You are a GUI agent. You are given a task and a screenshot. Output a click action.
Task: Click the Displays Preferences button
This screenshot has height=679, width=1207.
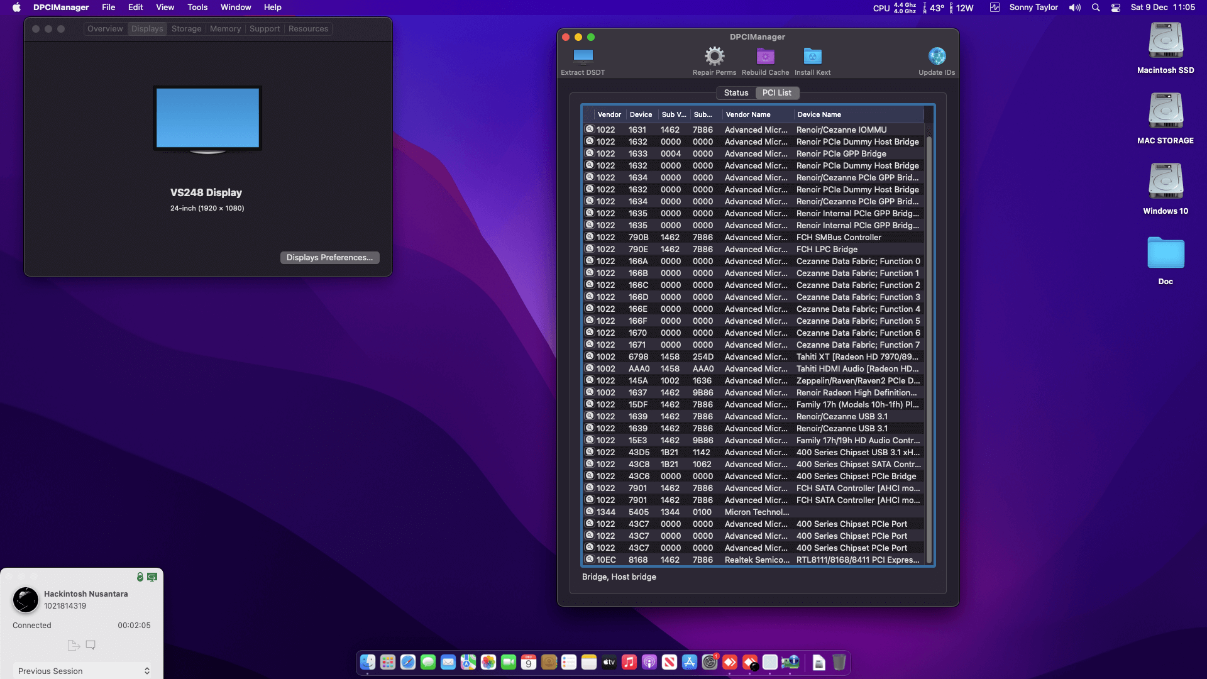(x=329, y=258)
